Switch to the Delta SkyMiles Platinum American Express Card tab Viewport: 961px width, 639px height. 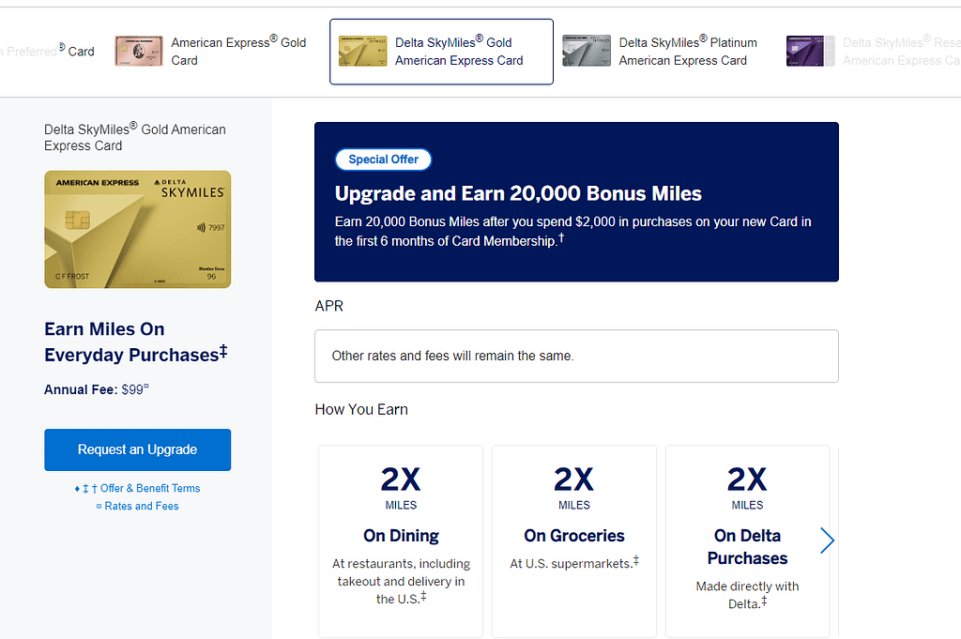pos(688,51)
